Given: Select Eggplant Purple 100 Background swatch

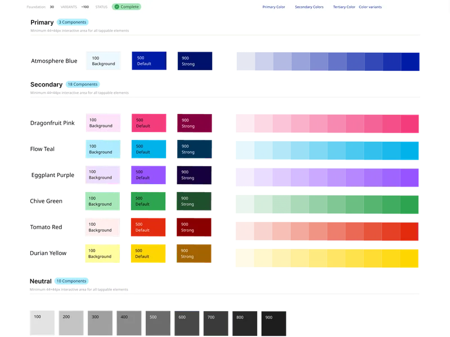Looking at the screenshot, I should coord(103,175).
